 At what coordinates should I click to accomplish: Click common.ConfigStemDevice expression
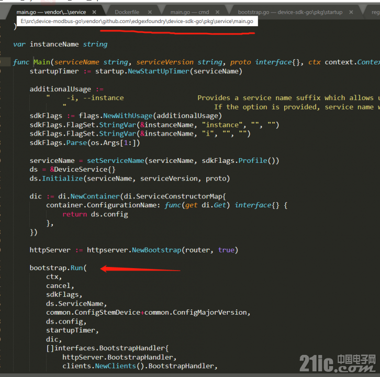[93, 313]
